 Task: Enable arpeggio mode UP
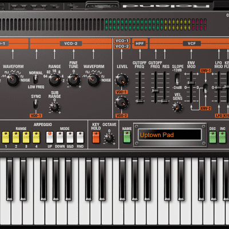pyautogui.click(x=50, y=137)
